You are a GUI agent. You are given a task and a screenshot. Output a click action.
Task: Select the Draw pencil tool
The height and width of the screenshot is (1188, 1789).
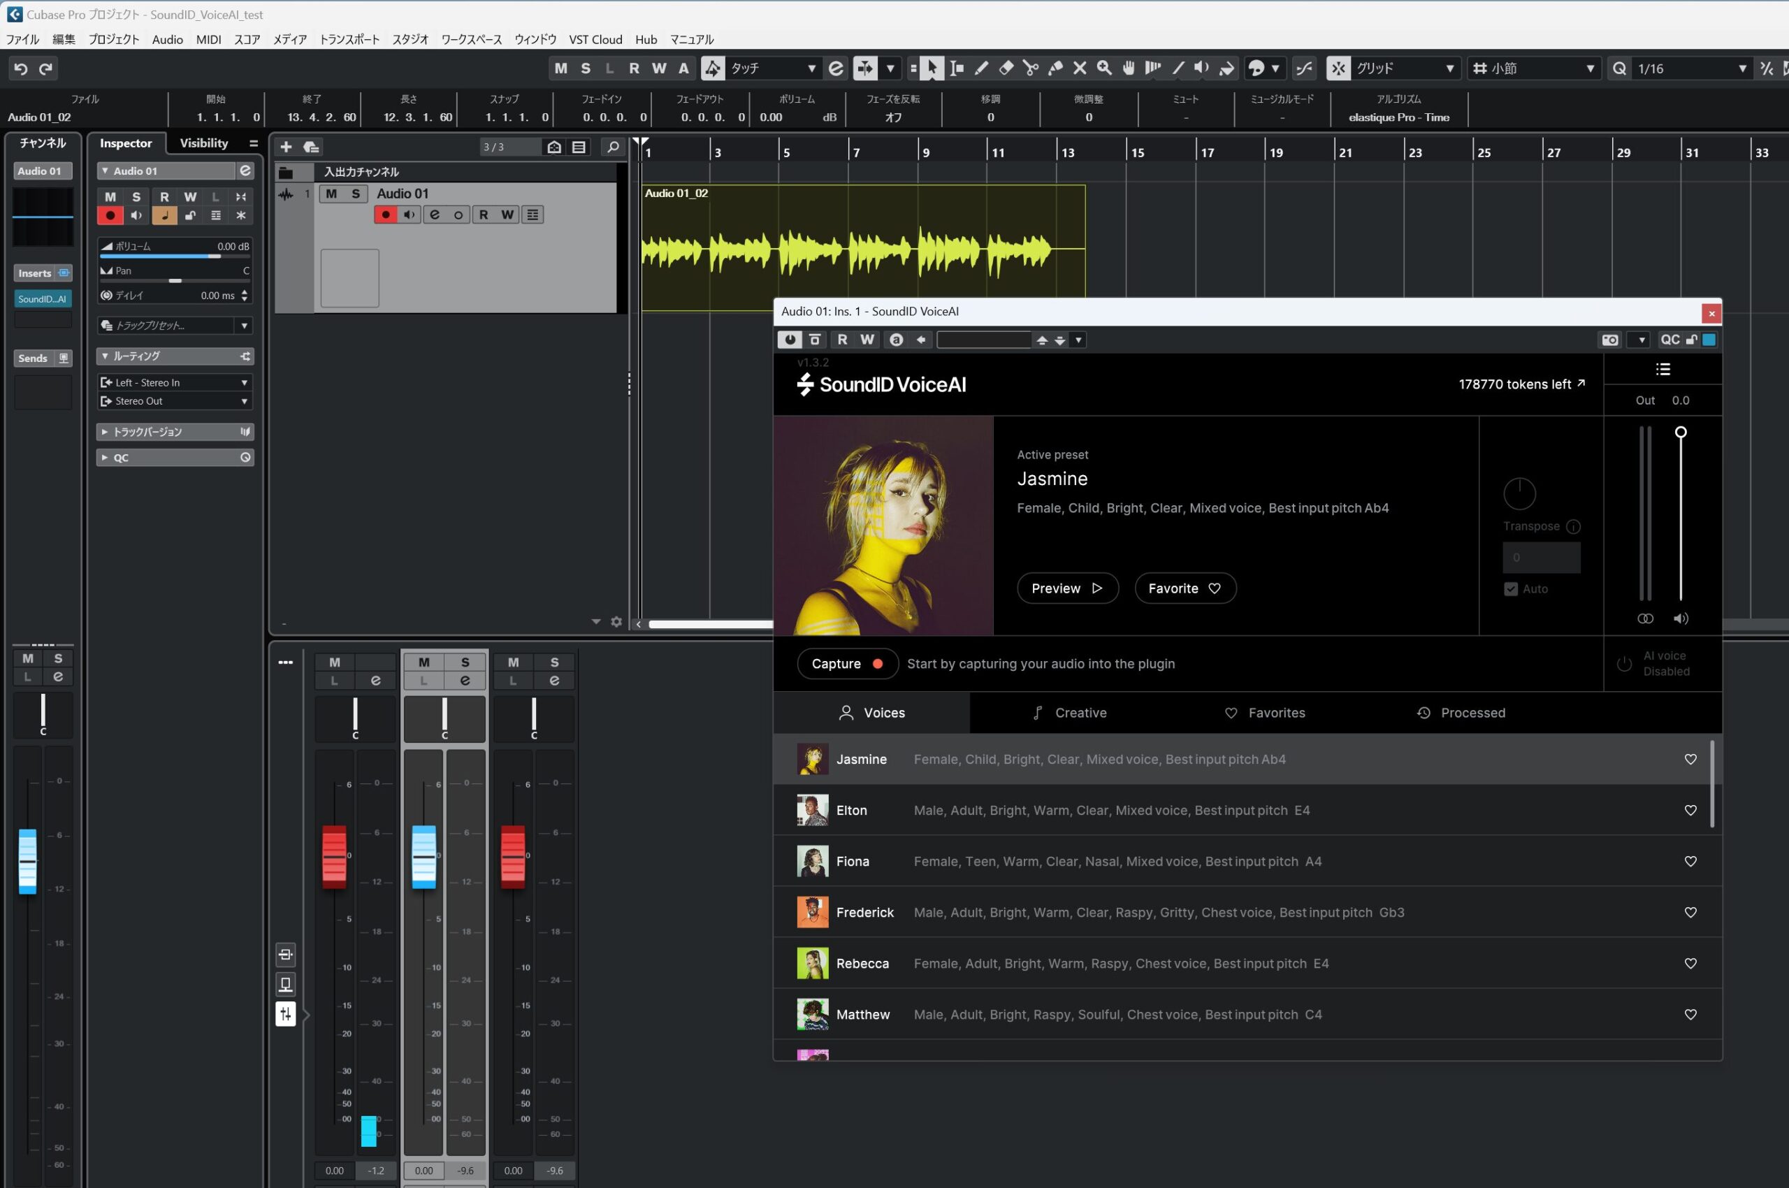click(x=981, y=68)
